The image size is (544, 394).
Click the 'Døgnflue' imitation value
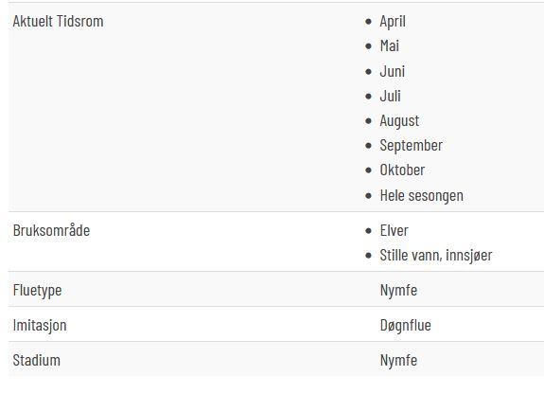pos(405,326)
